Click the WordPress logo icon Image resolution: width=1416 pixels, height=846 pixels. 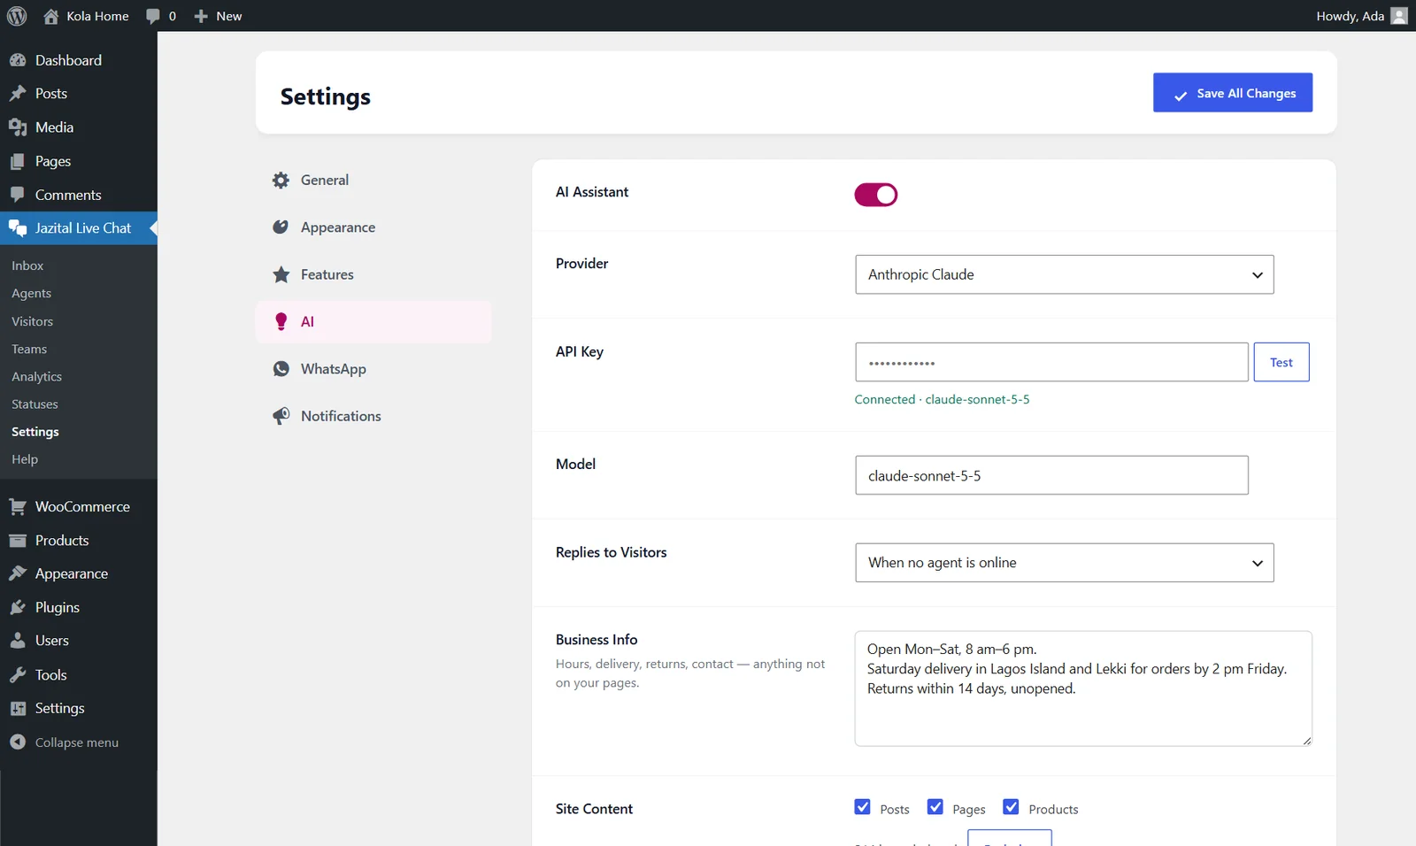pos(17,16)
